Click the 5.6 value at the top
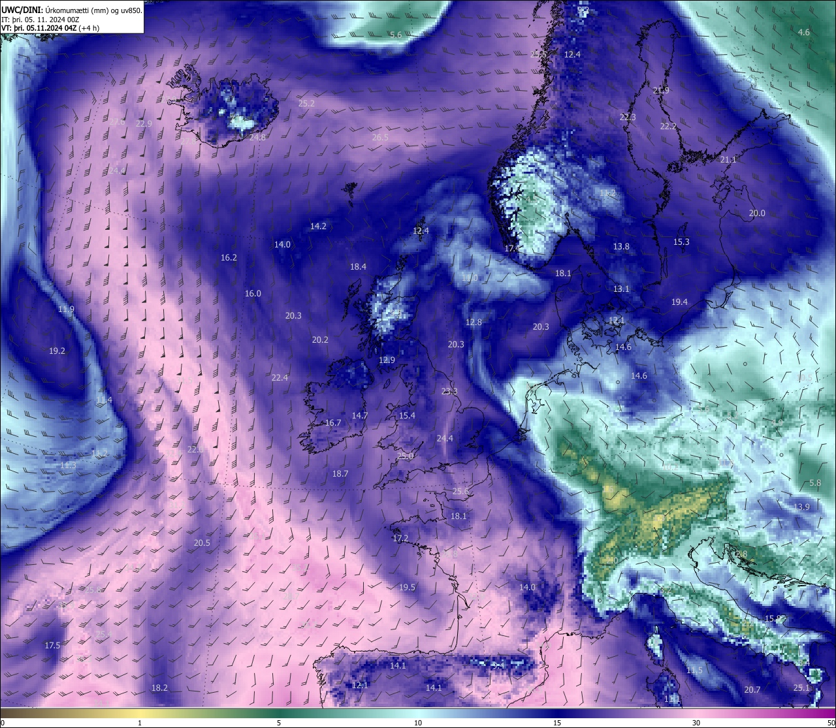Screen dimensions: 836x728 click(x=396, y=35)
